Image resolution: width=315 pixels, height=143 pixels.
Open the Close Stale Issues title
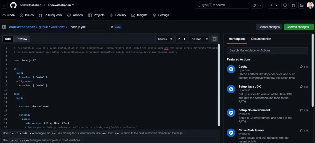[251, 130]
